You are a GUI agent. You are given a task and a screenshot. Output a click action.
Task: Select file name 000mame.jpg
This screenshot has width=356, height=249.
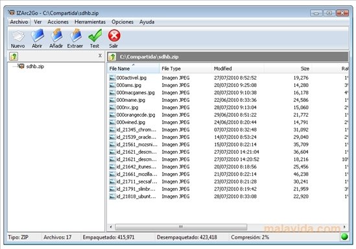[x=131, y=100]
